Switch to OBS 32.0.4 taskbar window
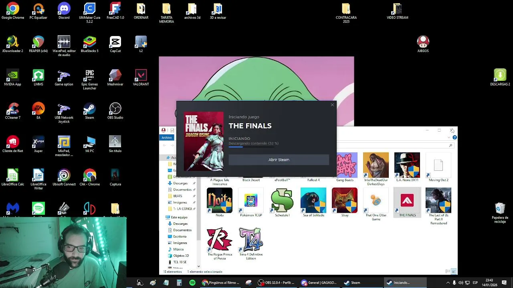 [x=276, y=283]
